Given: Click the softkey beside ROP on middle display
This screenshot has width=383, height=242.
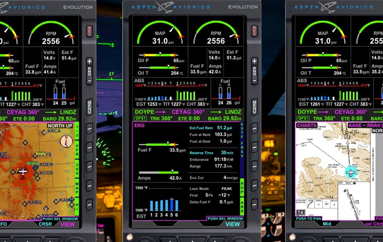Looking at the screenshot, I should [254, 185].
